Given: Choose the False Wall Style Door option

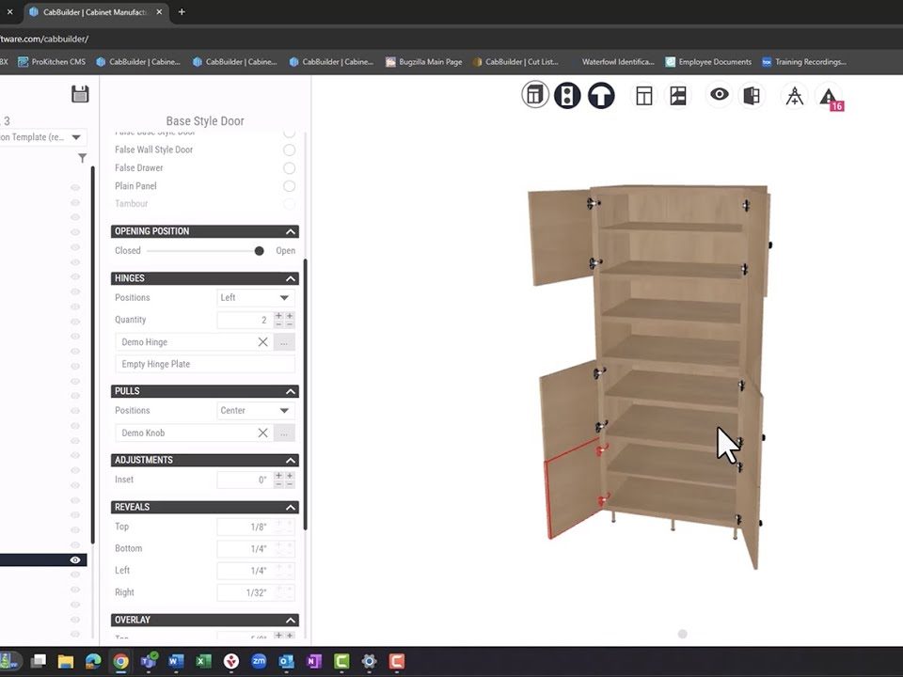Looking at the screenshot, I should click(x=289, y=150).
